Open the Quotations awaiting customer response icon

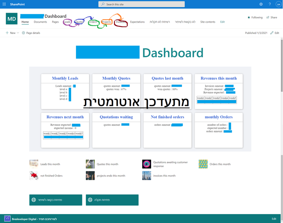point(146,164)
